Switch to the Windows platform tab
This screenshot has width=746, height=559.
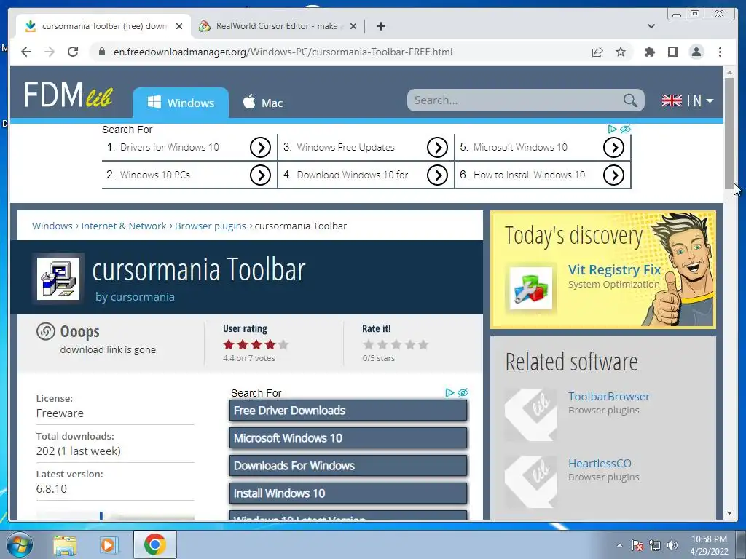tap(181, 103)
